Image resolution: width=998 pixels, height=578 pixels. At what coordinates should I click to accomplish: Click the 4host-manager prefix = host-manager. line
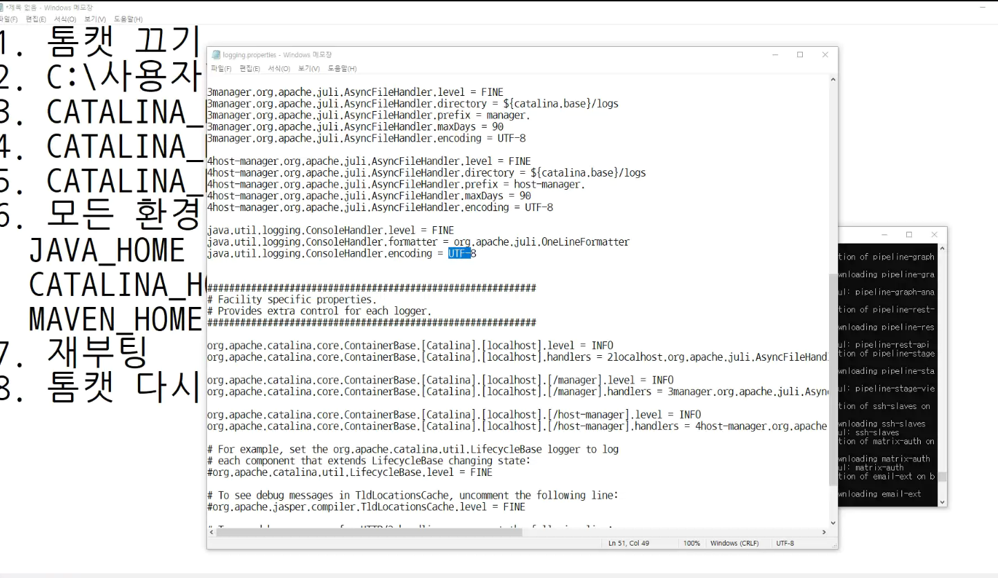[396, 184]
